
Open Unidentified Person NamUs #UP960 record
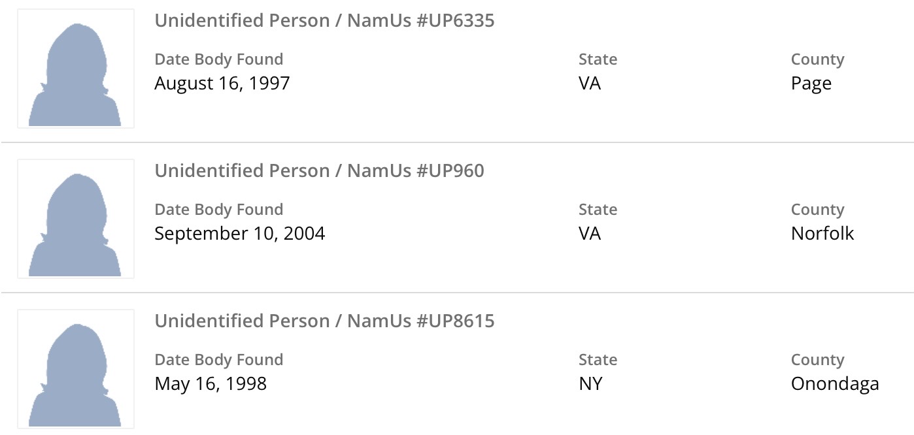point(319,171)
